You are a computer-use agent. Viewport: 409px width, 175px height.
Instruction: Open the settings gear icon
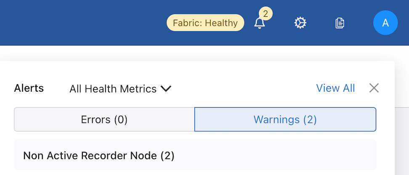click(300, 23)
